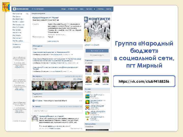183x137 pixels.
Task: Click the wall post input field
Action: (x=57, y=111)
